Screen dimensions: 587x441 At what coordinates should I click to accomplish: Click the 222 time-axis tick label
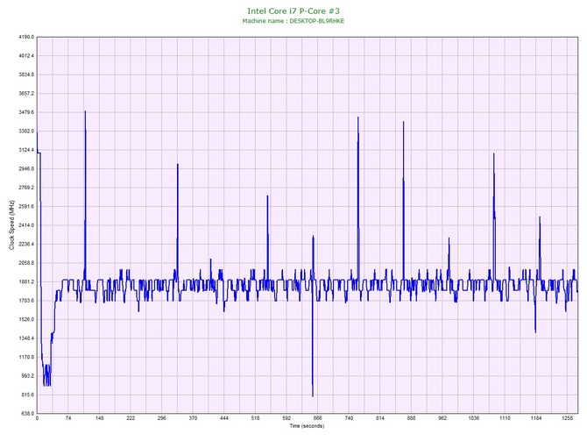(x=131, y=418)
